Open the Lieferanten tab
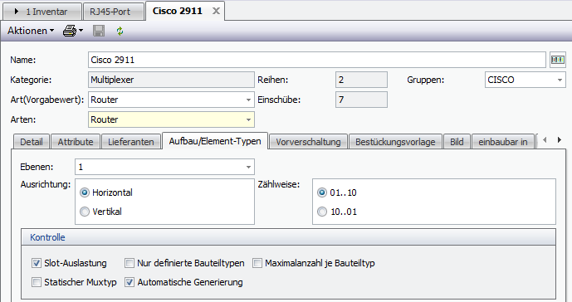Viewport: 572px width, 302px height. [131, 142]
